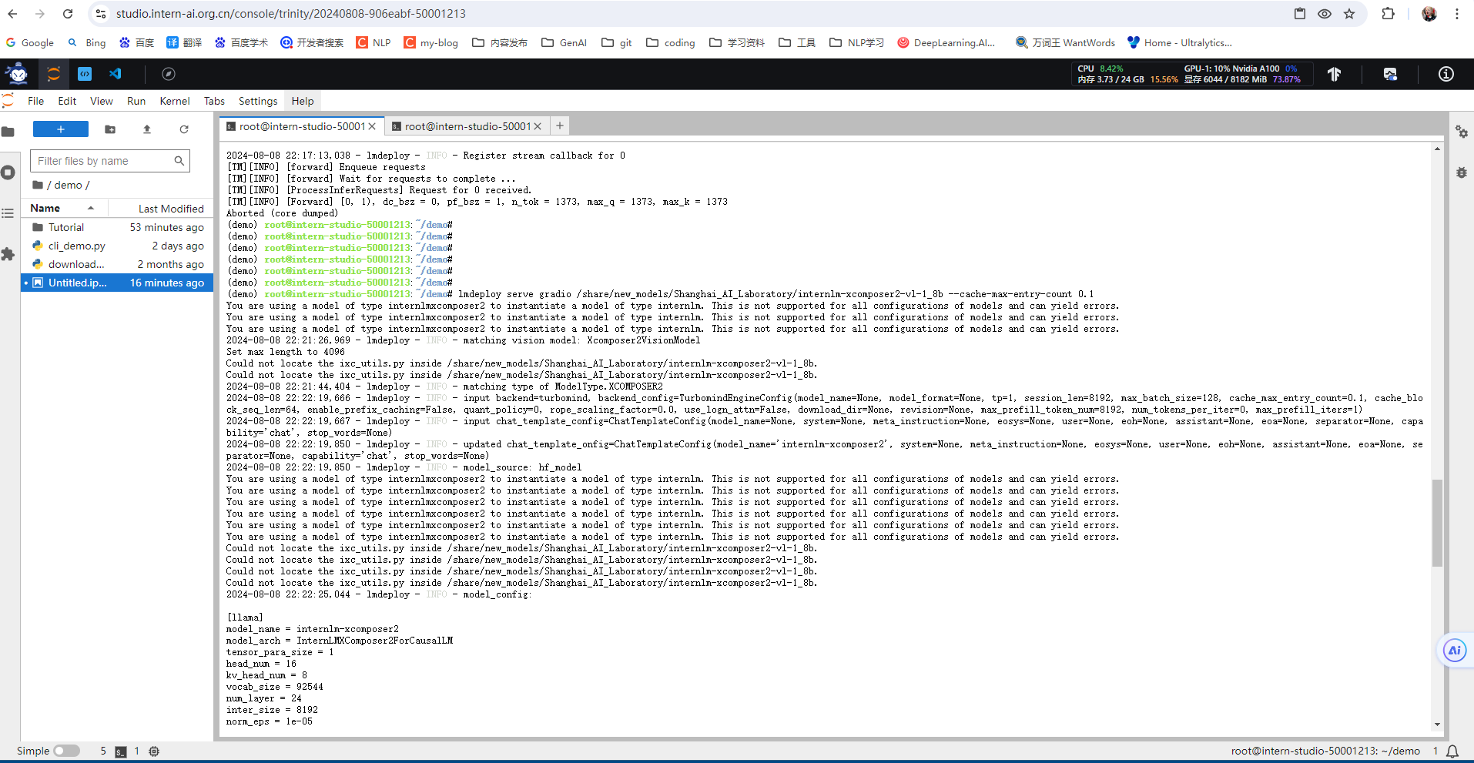Click the kernel status icon in the status bar

[154, 751]
